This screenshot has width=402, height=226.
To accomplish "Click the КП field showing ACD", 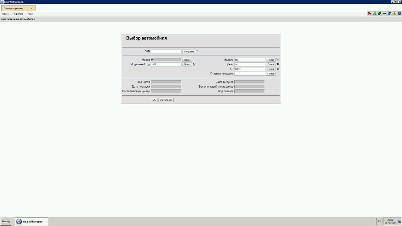I will point(250,69).
